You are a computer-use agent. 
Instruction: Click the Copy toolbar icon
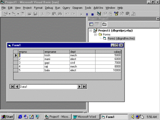(x=48, y=14)
